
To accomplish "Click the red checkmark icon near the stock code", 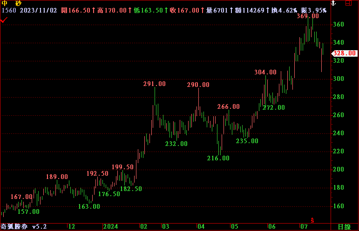I will [x=4, y=20].
